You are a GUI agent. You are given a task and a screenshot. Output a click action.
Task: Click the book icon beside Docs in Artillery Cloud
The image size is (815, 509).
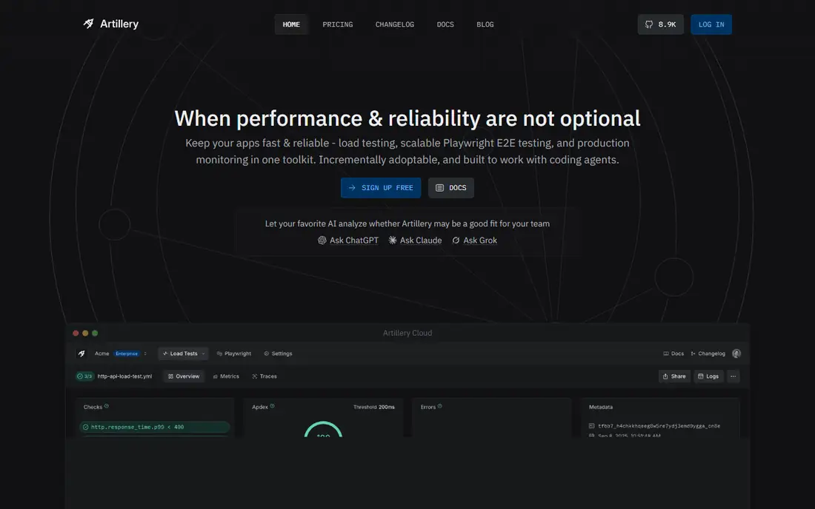point(666,354)
